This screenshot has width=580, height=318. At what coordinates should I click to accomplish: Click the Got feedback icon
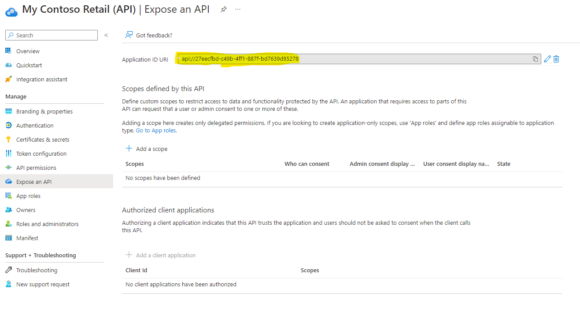coord(129,35)
